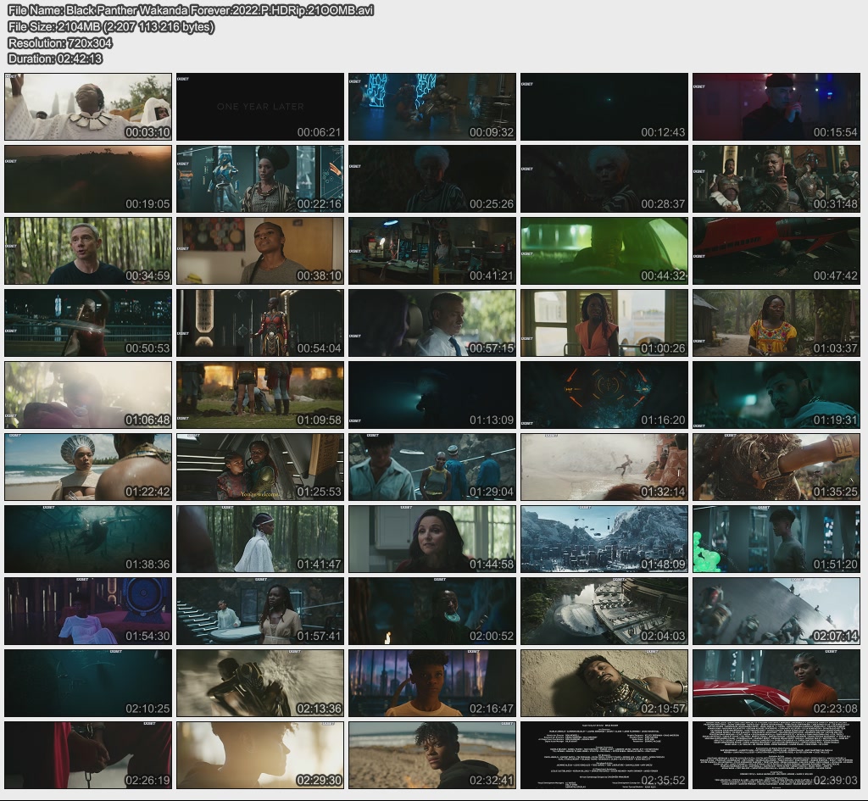This screenshot has width=868, height=801.
Task: Click the File Name text line
Action: [191, 10]
